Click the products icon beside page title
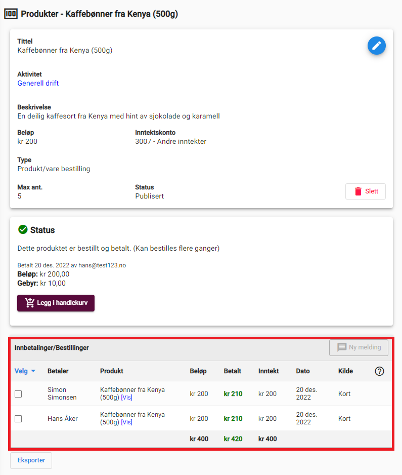The width and height of the screenshot is (402, 475). point(11,14)
